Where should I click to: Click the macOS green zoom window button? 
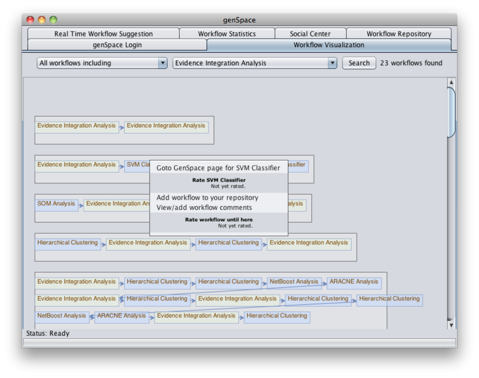[x=54, y=20]
